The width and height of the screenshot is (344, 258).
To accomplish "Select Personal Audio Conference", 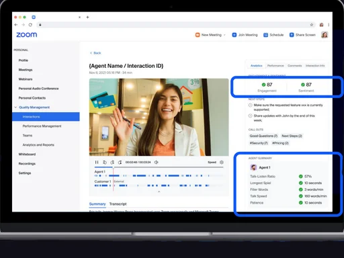I will click(x=38, y=89).
